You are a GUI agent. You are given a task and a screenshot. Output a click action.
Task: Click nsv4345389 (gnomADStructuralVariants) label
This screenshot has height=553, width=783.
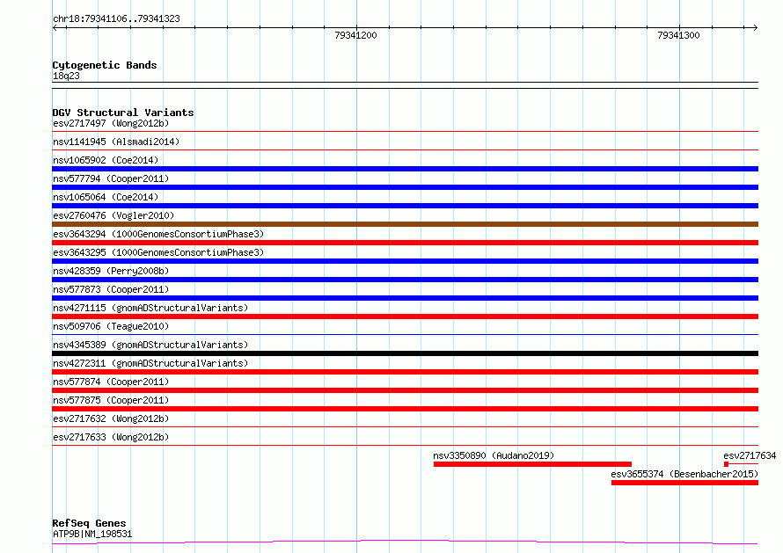pos(150,345)
